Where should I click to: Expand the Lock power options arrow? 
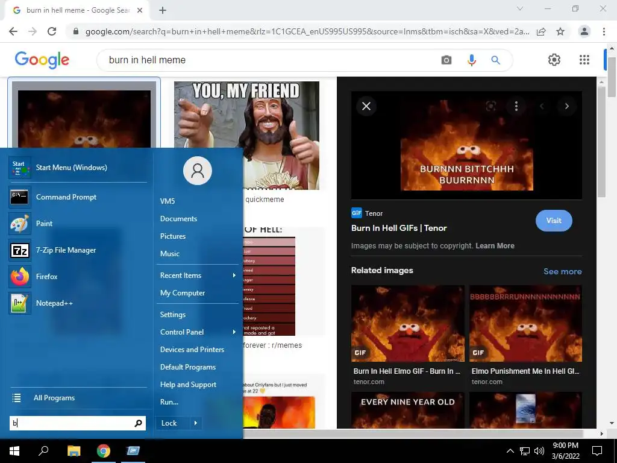point(196,423)
